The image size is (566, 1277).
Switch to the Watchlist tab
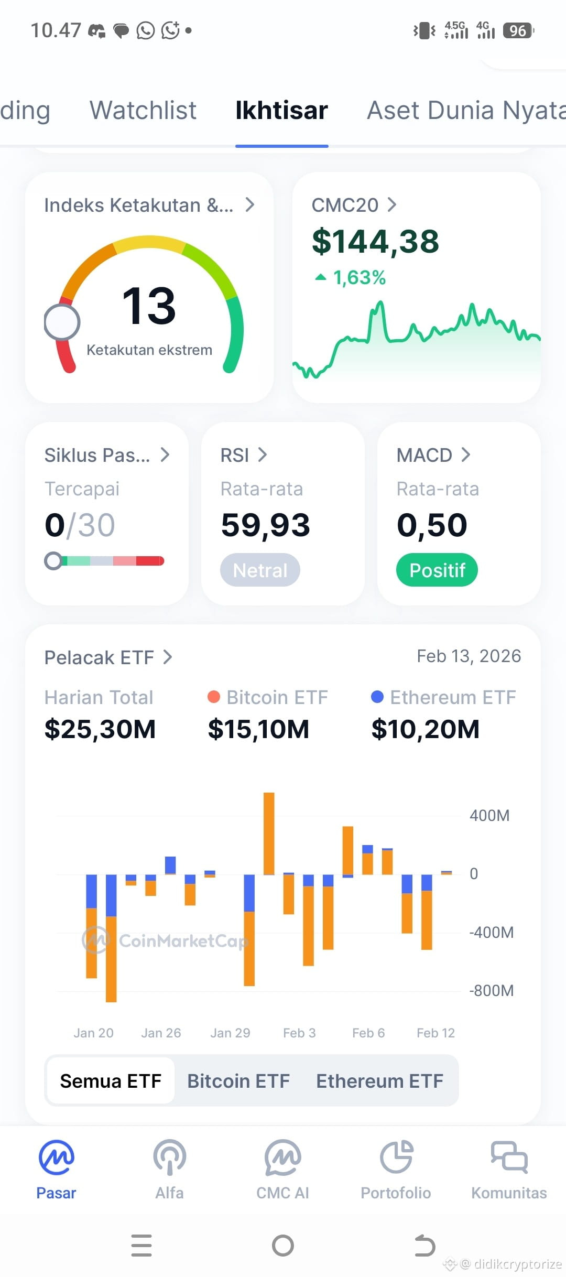143,111
